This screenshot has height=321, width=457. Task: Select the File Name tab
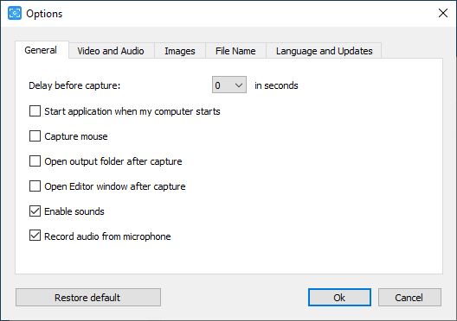[235, 51]
